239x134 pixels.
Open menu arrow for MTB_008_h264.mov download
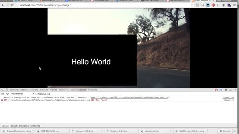(68, 131)
